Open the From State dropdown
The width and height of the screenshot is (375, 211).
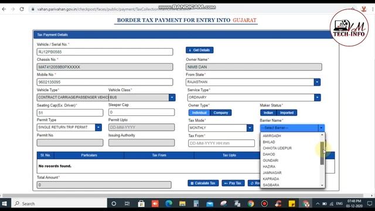[317, 82]
